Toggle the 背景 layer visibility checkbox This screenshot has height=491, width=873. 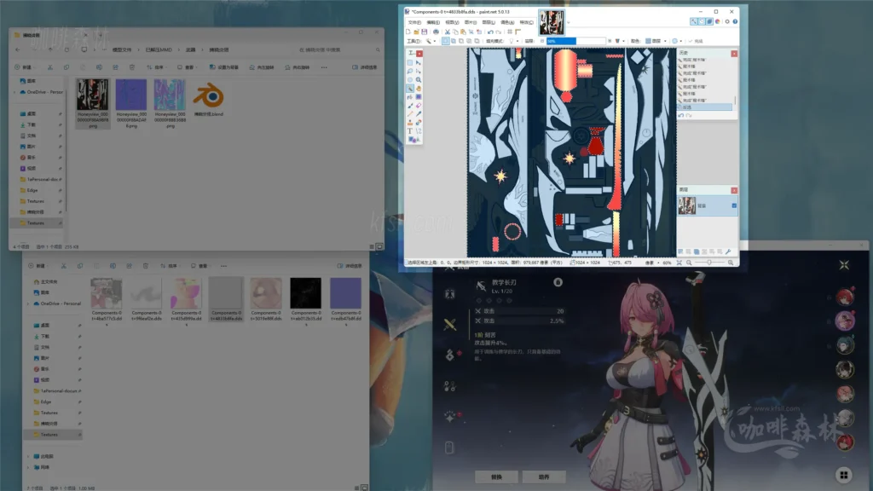734,205
